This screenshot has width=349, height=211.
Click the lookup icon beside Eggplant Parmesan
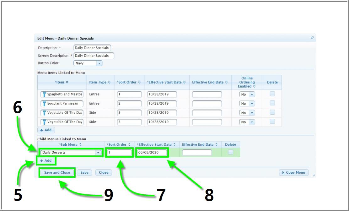pyautogui.click(x=44, y=104)
